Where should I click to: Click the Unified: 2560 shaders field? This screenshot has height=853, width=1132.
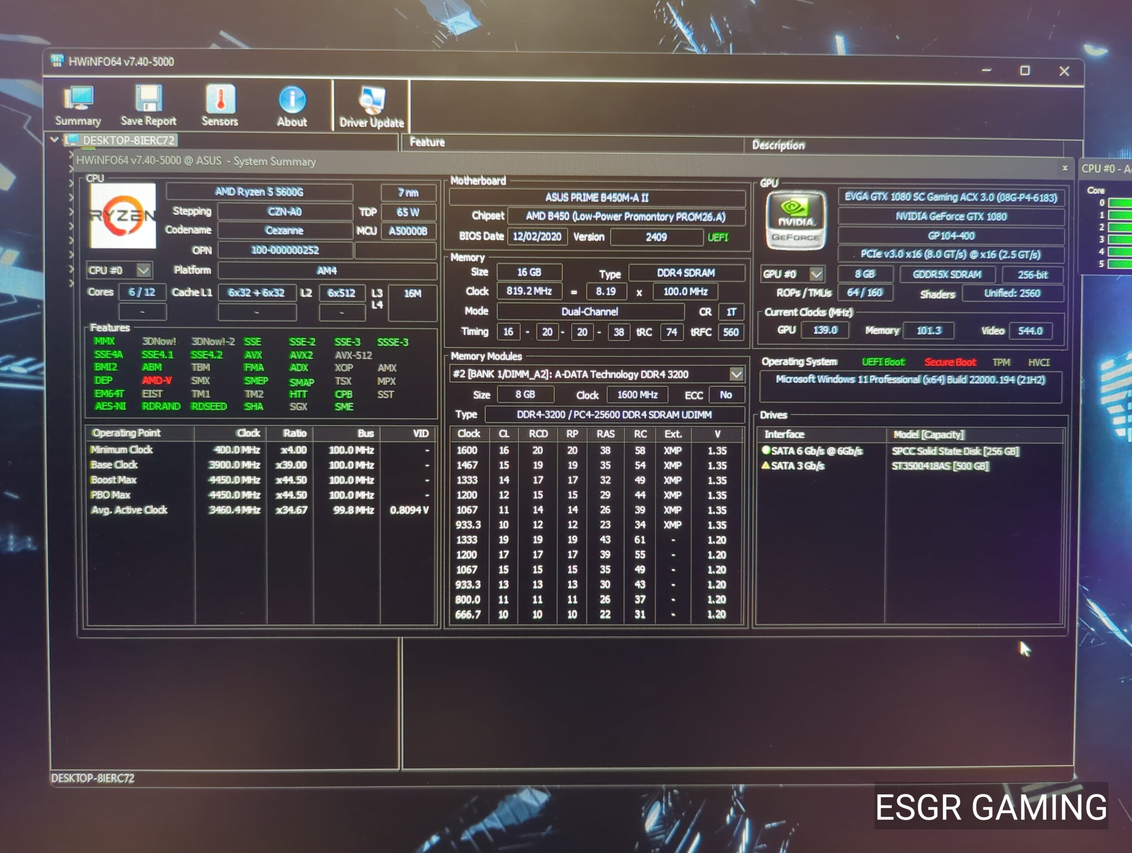[x=1012, y=293]
